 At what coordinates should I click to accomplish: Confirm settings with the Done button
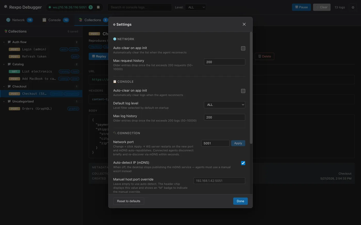pyautogui.click(x=240, y=201)
